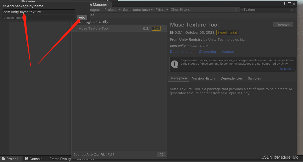
Task: Open the Package Manager window kebab menu
Action: [284, 4]
